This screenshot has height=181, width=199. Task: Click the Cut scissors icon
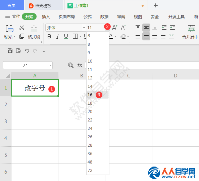tap(22, 28)
